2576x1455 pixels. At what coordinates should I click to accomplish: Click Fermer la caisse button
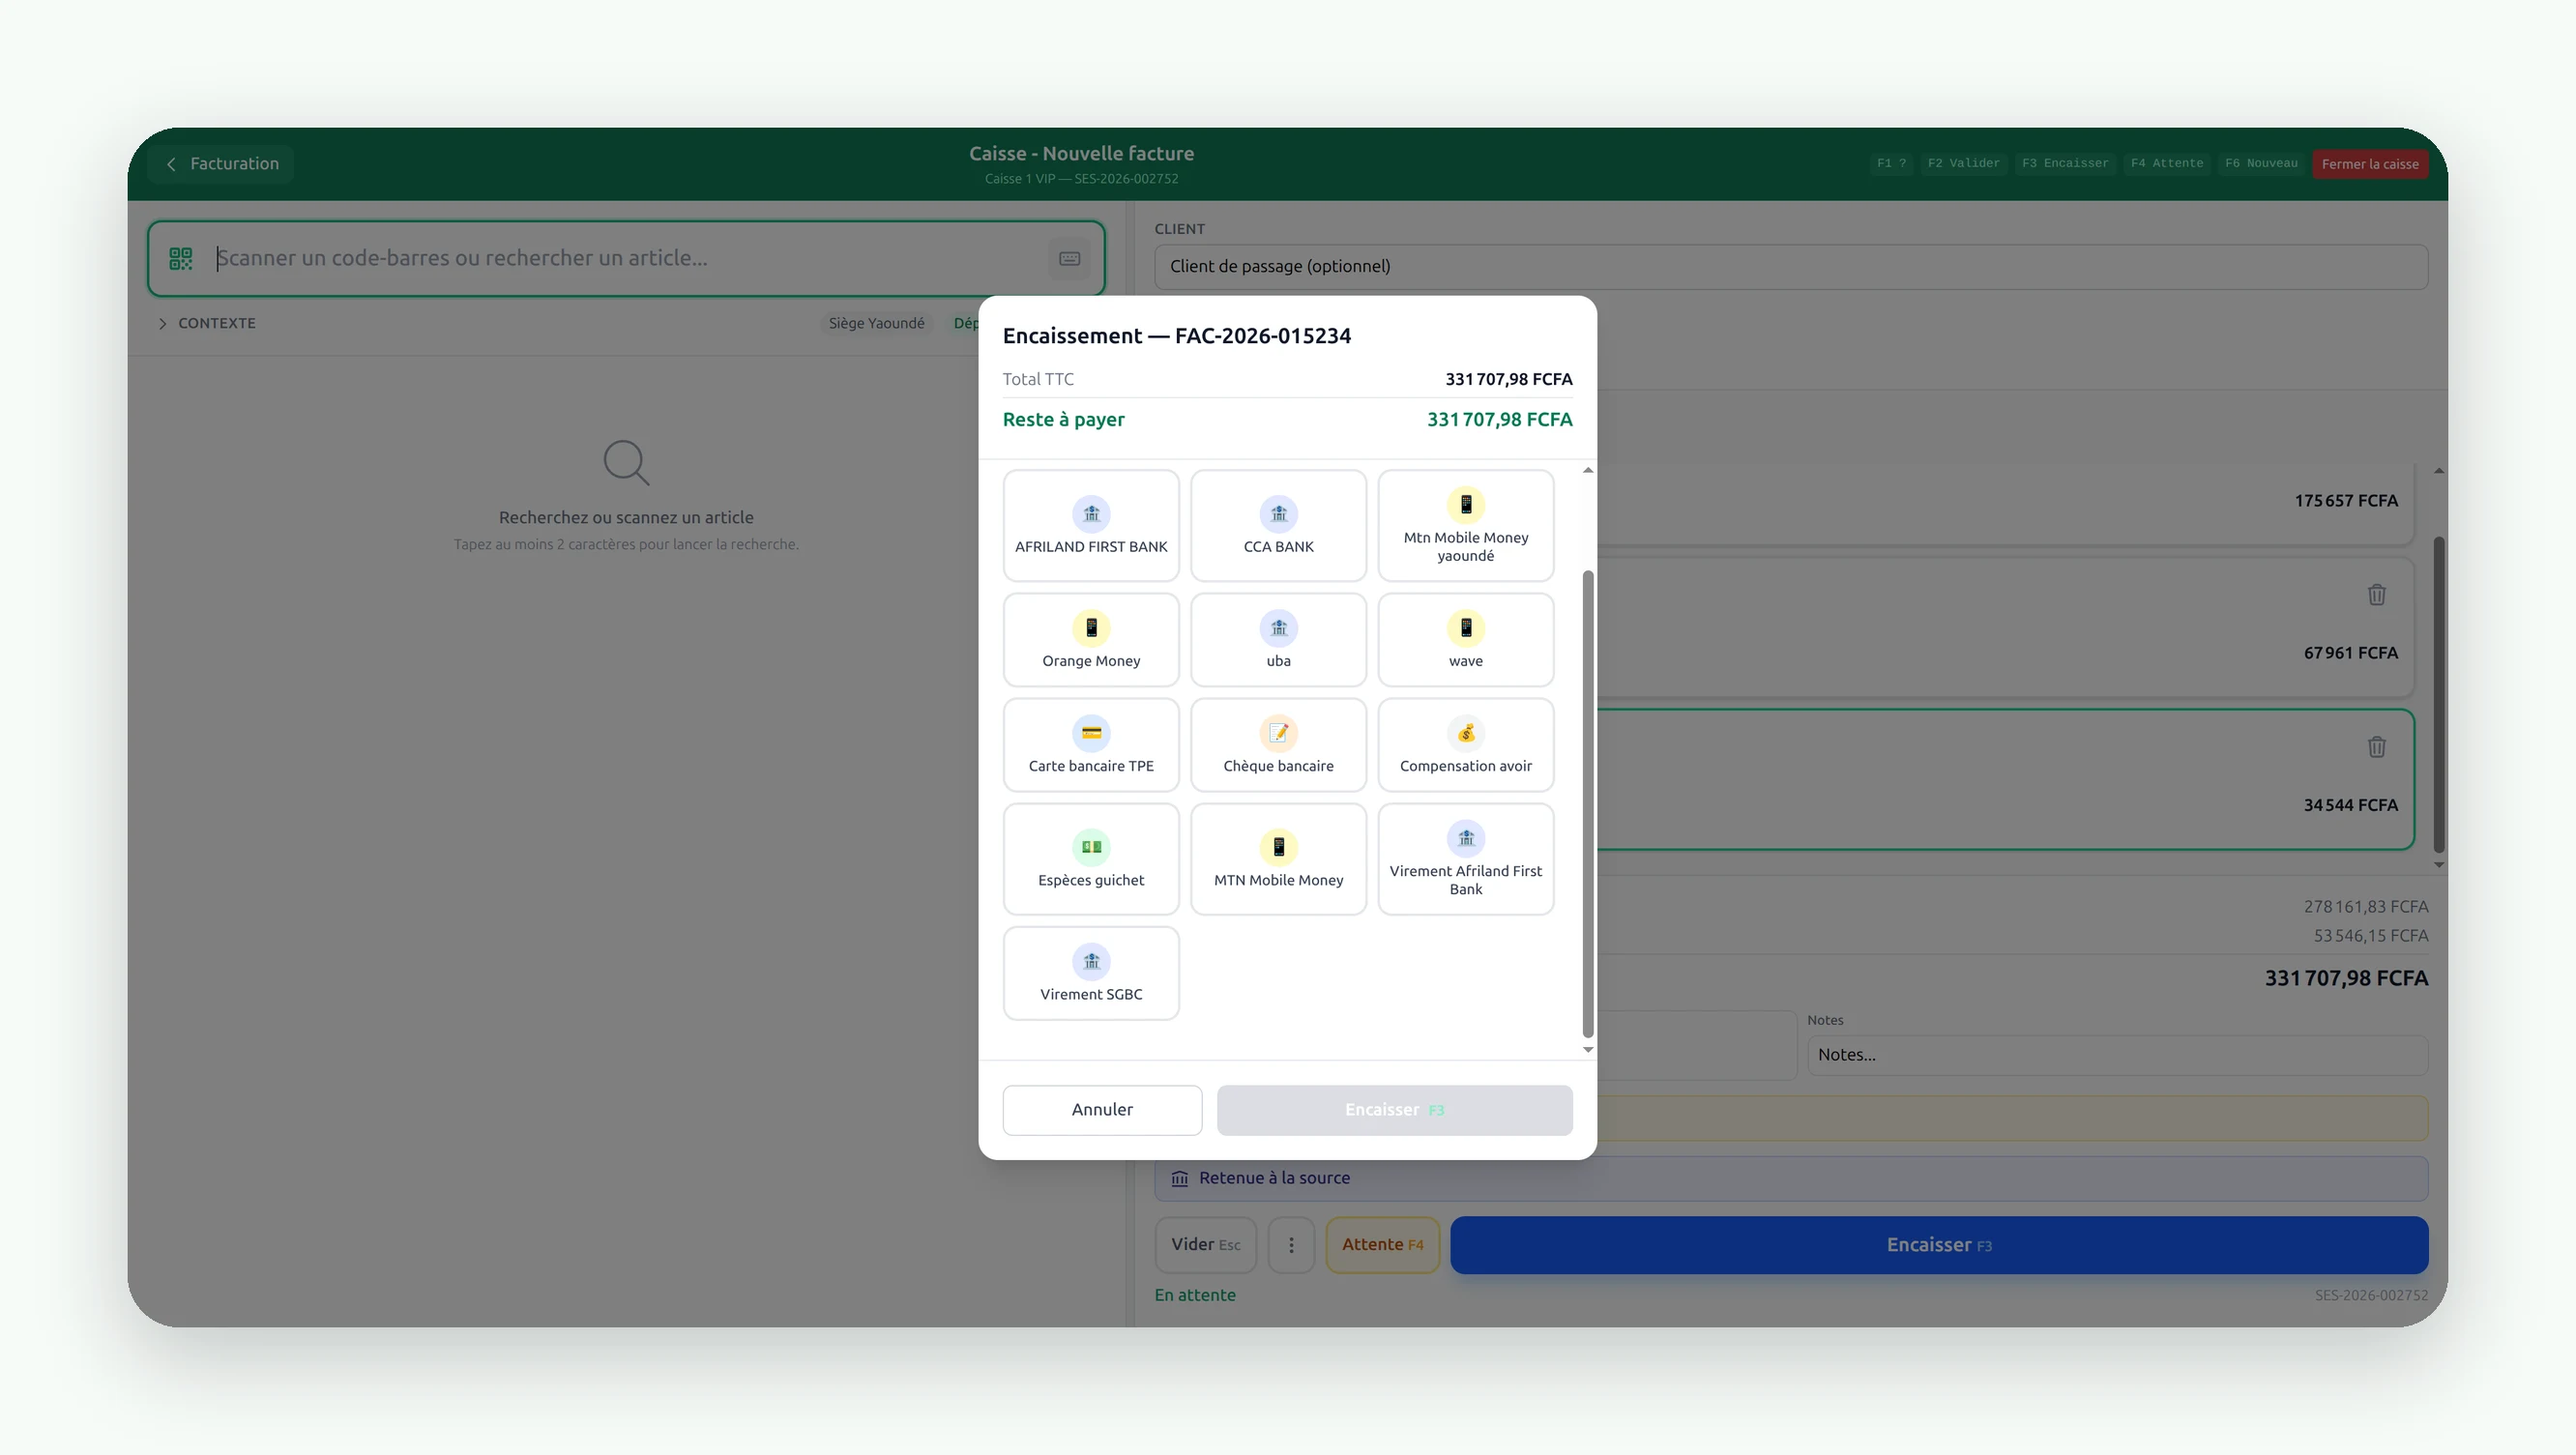(2369, 164)
